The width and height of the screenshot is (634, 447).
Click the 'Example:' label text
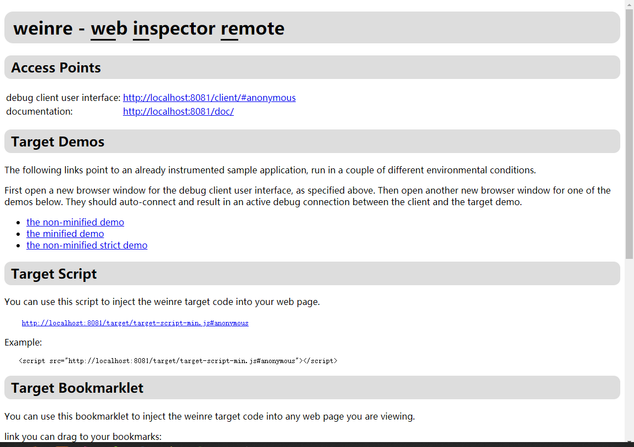23,342
